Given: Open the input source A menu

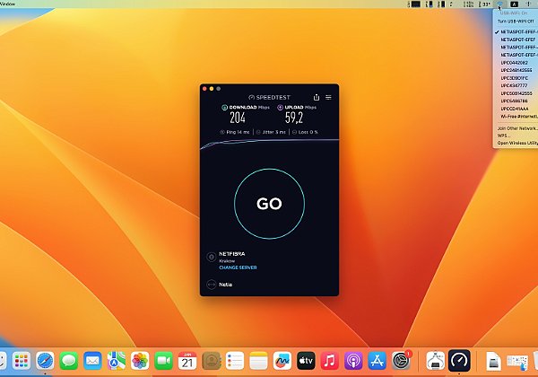Looking at the screenshot, I should pyautogui.click(x=514, y=4).
